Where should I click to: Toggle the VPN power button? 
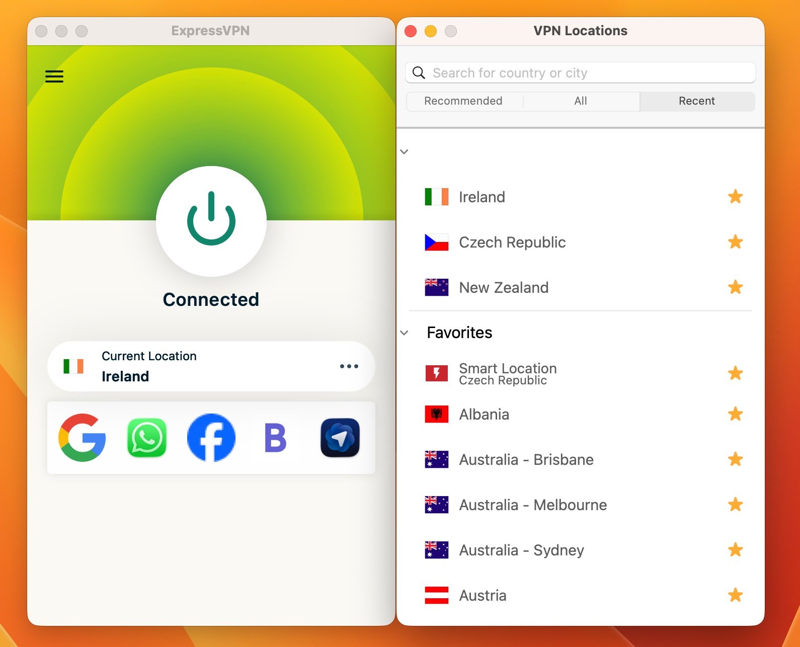[211, 221]
